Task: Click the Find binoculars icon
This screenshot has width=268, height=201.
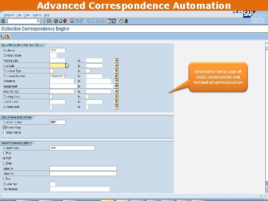Action: coord(77,21)
